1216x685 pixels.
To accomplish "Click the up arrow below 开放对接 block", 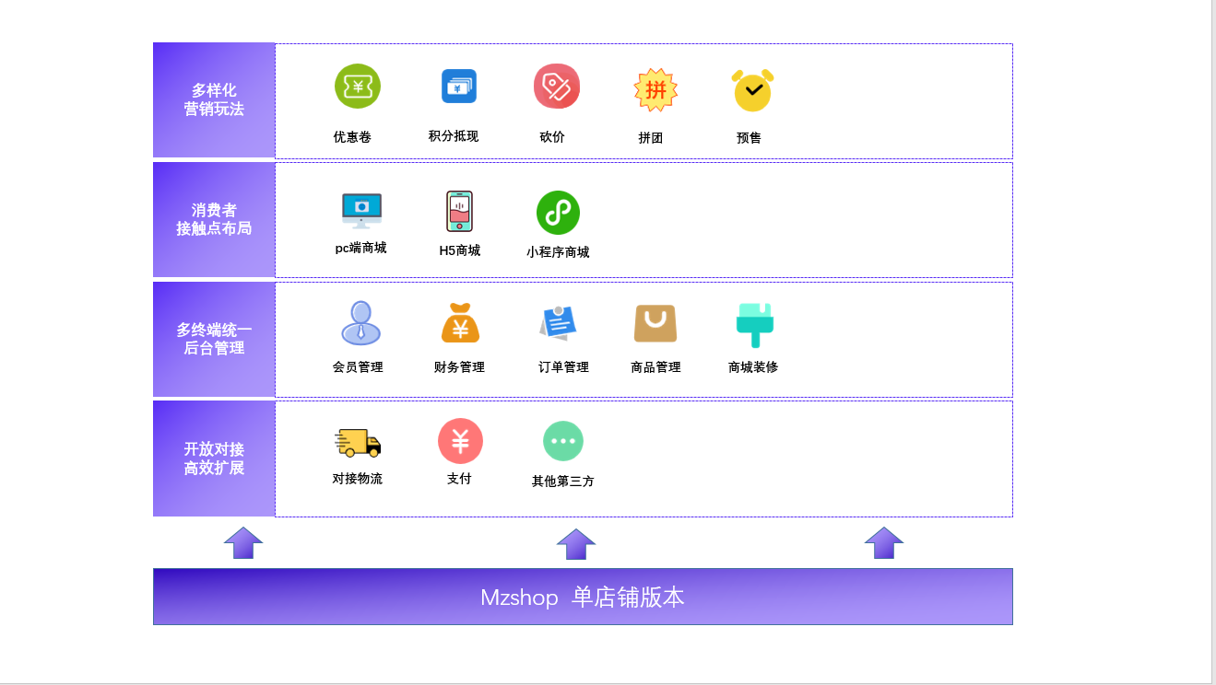I will pos(243,542).
